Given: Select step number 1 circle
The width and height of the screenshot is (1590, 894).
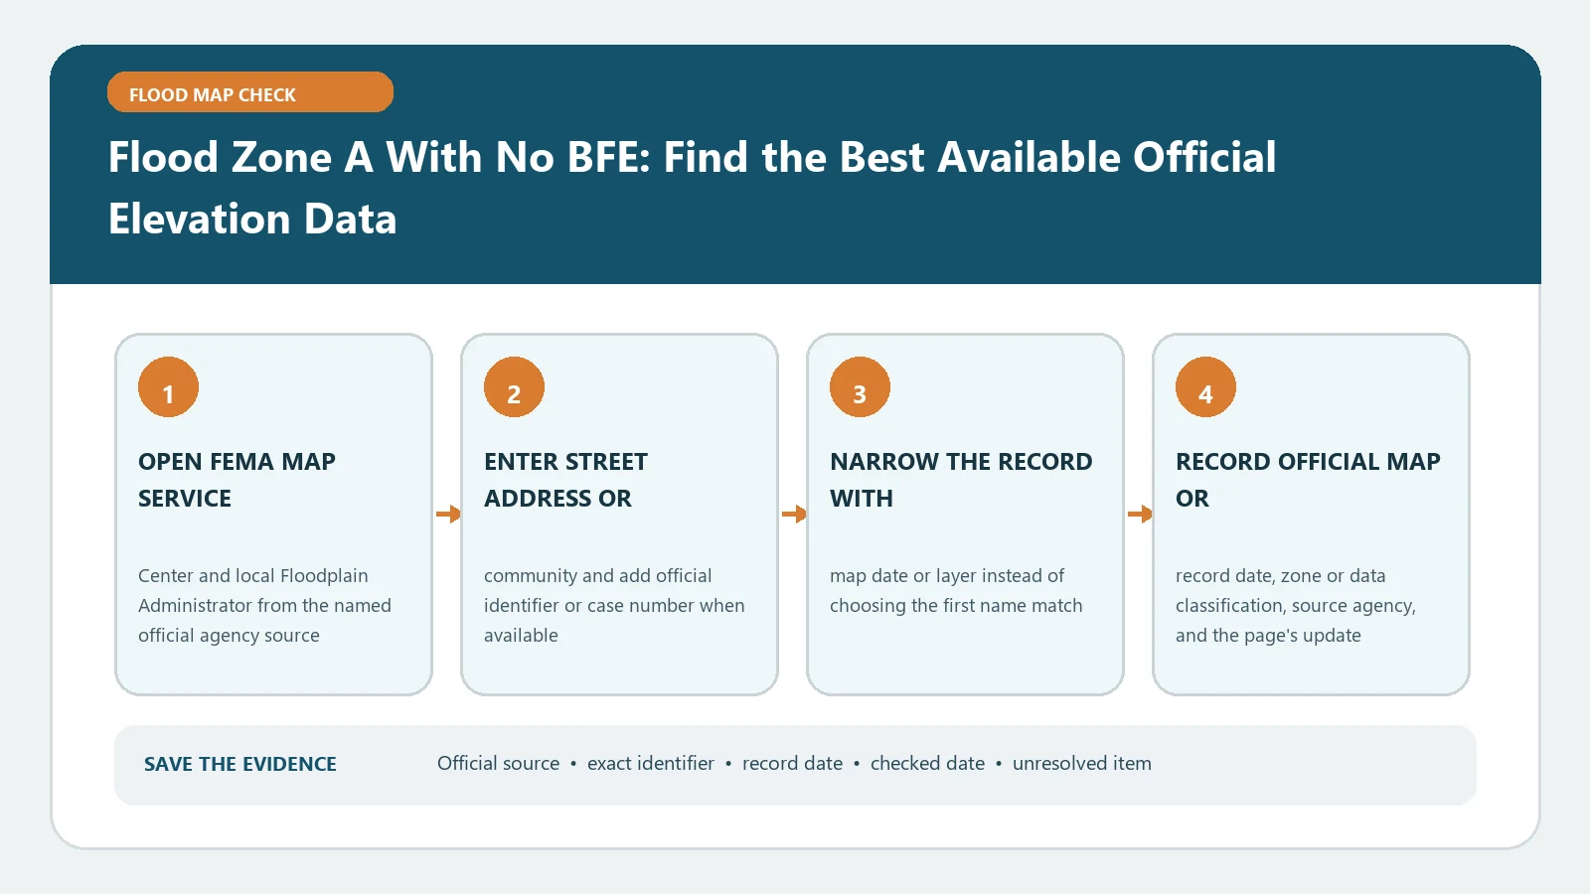Looking at the screenshot, I should click(168, 387).
